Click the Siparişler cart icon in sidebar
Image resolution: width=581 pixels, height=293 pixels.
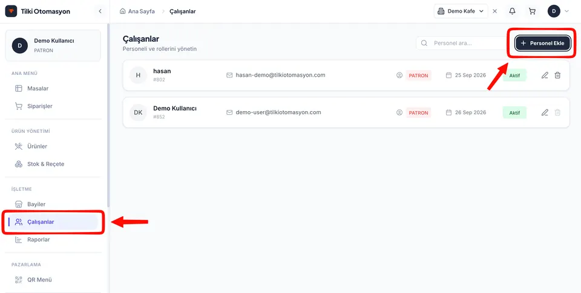[x=19, y=106]
